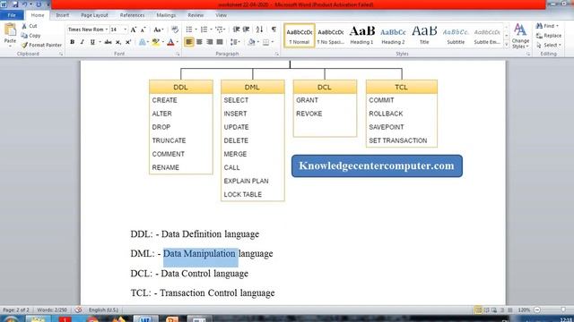Open the Paragraph dialog launcher
This screenshot has width=574, height=322.
tap(276, 54)
